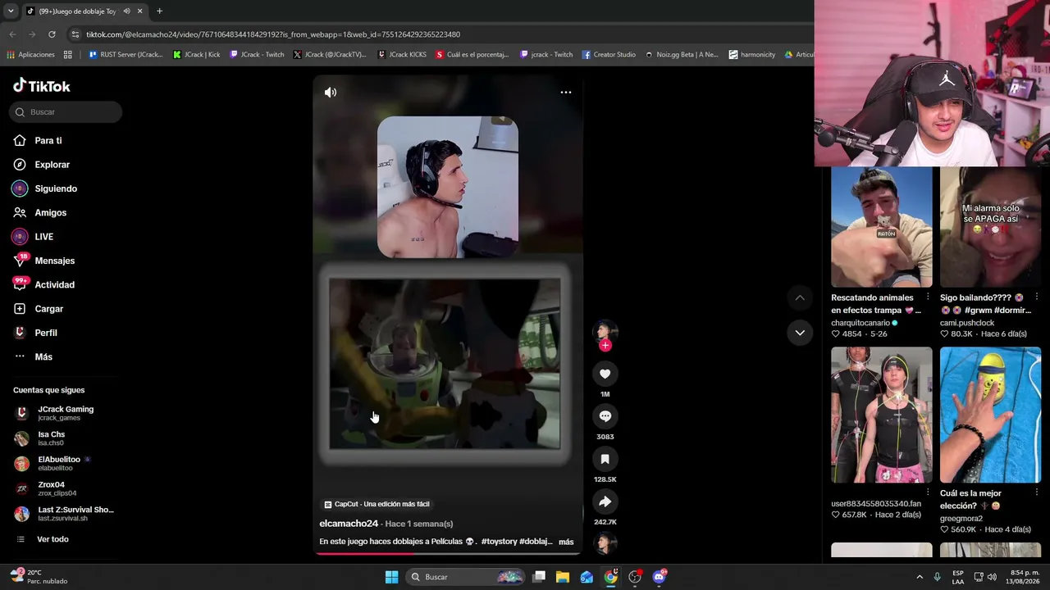Image resolution: width=1050 pixels, height=590 pixels.
Task: Save the video with the bookmark icon
Action: (605, 459)
